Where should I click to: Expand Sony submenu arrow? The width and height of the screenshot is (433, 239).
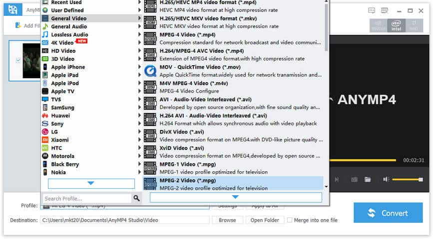pos(139,123)
